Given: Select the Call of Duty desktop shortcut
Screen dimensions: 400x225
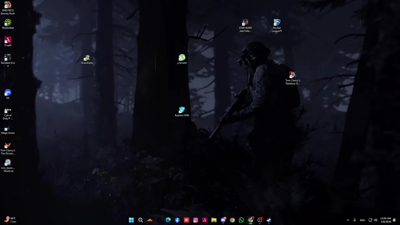Looking at the screenshot, I should [x=8, y=114].
